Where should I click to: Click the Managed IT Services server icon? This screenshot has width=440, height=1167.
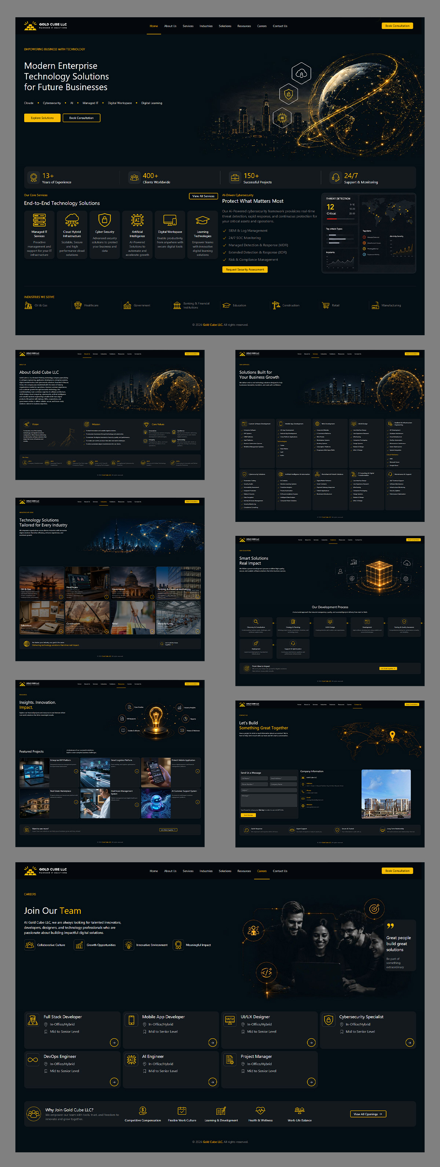[x=40, y=220]
